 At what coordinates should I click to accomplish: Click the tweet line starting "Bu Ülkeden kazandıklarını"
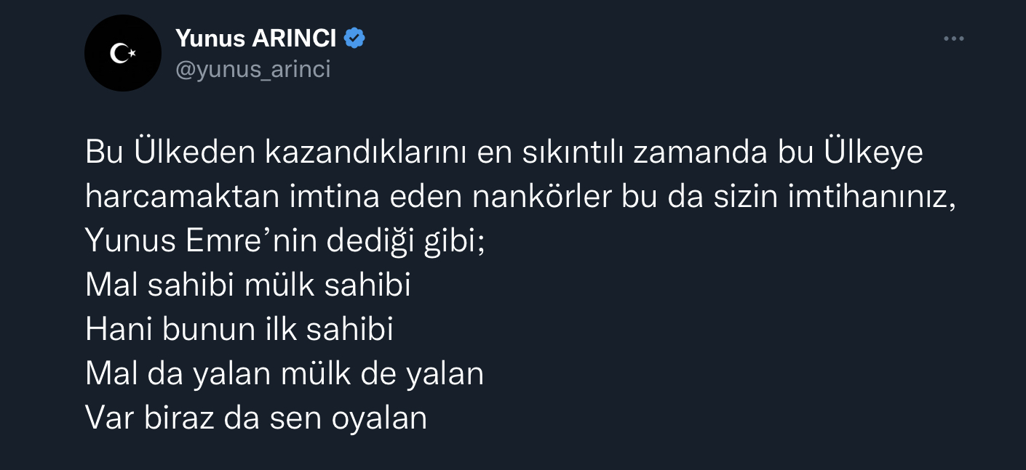[504, 153]
